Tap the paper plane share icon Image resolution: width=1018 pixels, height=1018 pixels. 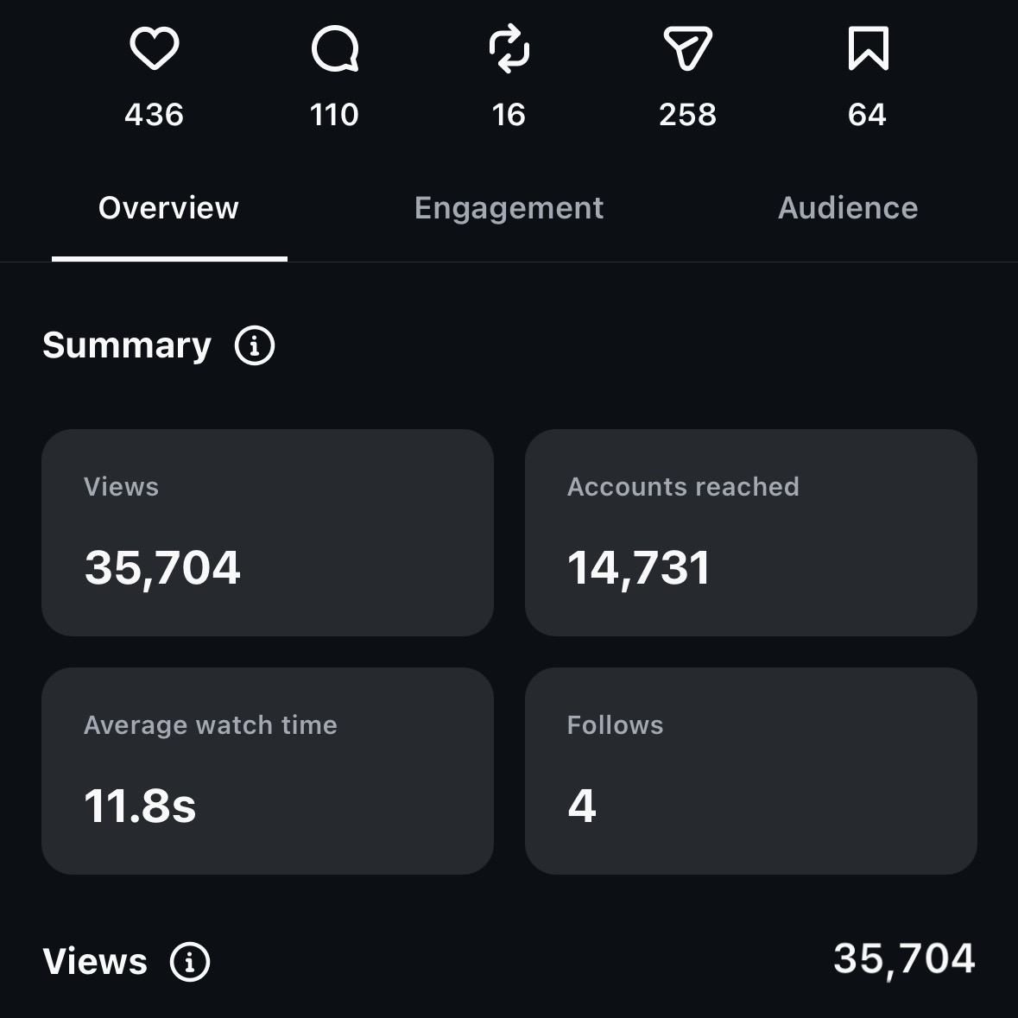point(688,48)
